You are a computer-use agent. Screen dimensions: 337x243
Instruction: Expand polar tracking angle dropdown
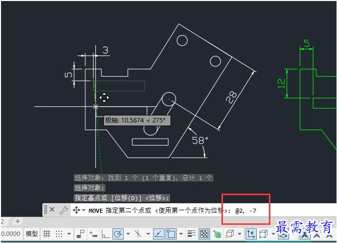[128, 234]
